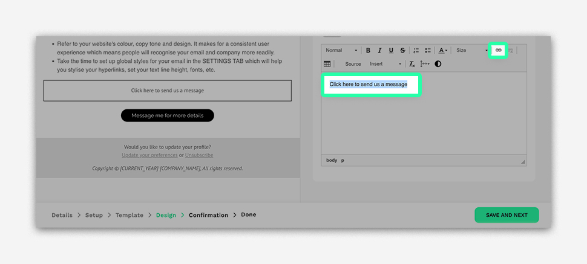This screenshot has width=587, height=264.
Task: Apply strikethrough formatting to selected text
Action: (402, 50)
